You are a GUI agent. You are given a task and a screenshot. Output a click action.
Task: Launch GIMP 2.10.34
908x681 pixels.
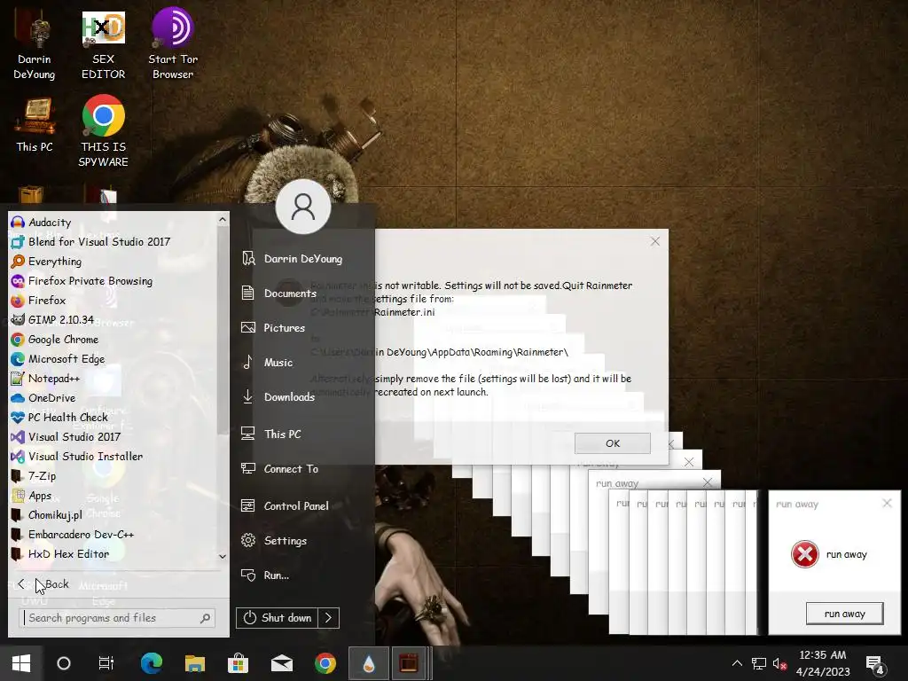[113, 319]
